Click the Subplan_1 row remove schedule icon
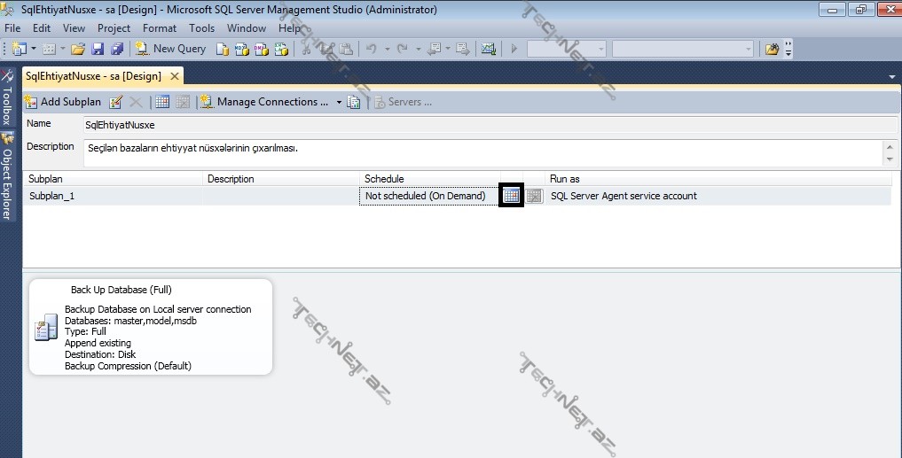This screenshot has width=902, height=458. point(534,196)
